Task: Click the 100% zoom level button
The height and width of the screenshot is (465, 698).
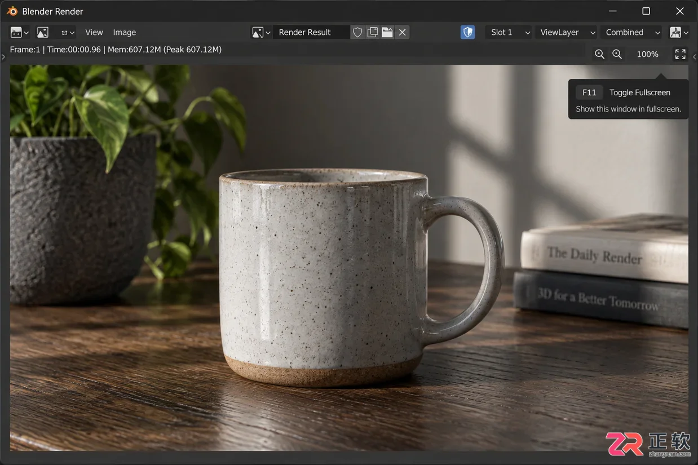Action: pyautogui.click(x=647, y=54)
